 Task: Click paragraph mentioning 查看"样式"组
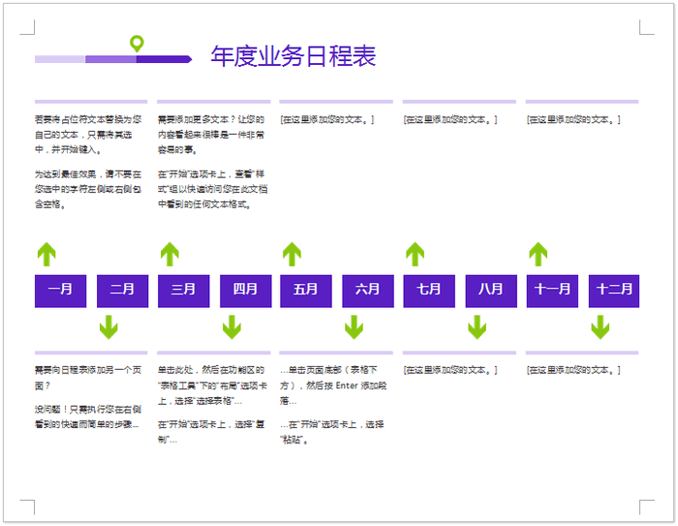tap(212, 189)
